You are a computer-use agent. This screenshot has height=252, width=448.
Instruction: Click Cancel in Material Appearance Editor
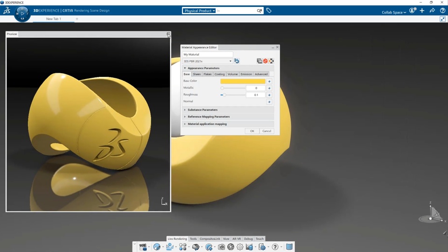pos(266,131)
